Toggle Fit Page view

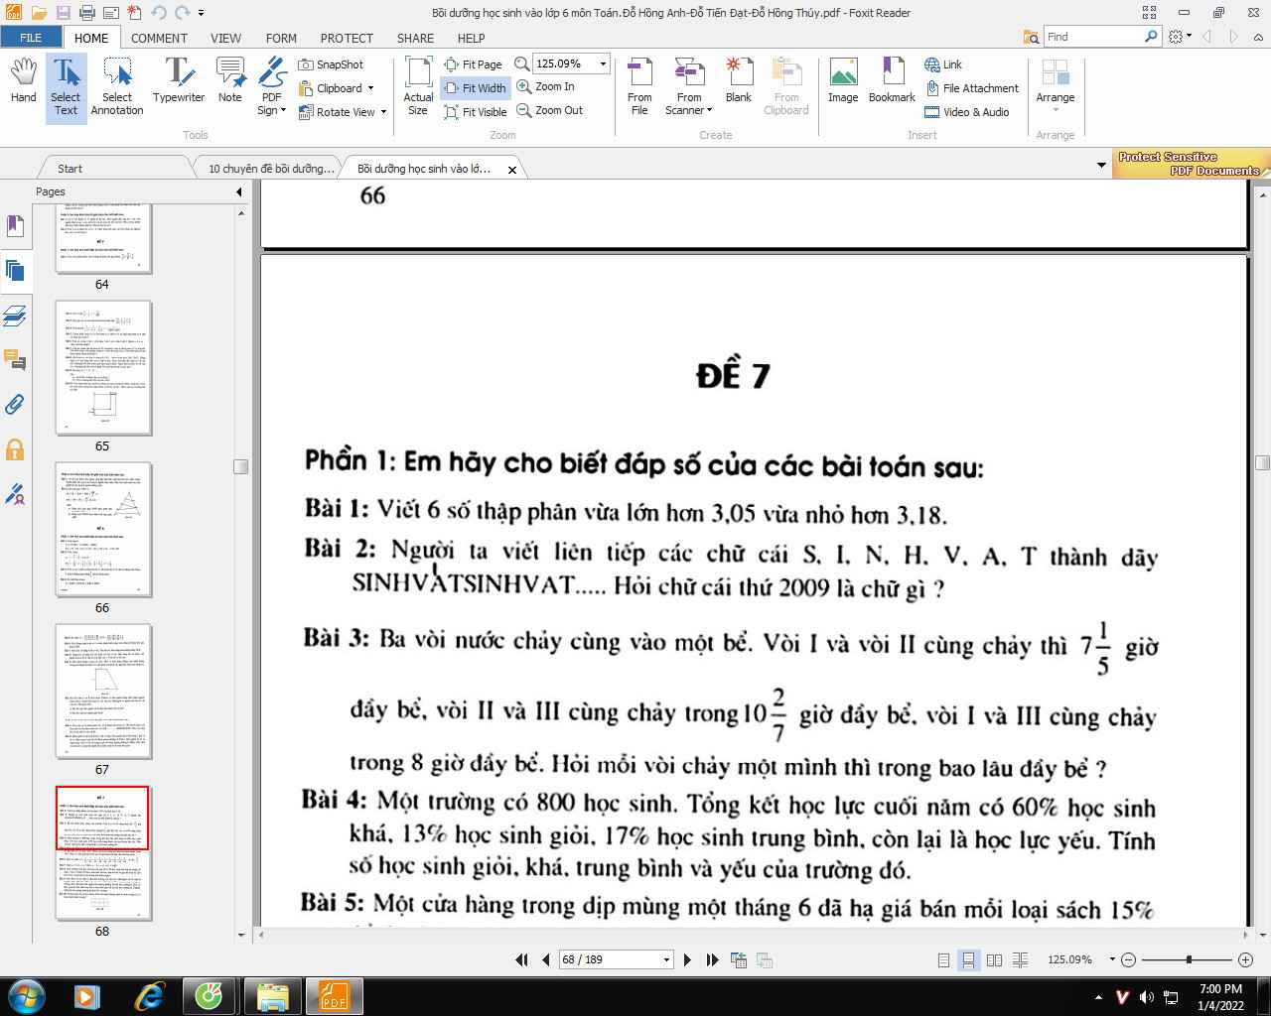(x=473, y=64)
